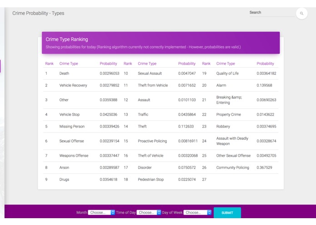Open the Day of Week dropdown
This screenshot has width=316, height=225.
(197, 213)
